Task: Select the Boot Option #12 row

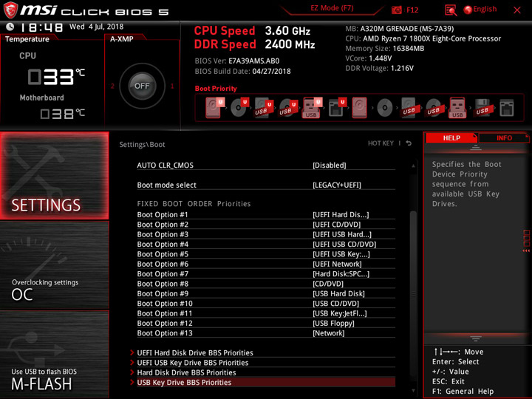Action: pyautogui.click(x=266, y=323)
